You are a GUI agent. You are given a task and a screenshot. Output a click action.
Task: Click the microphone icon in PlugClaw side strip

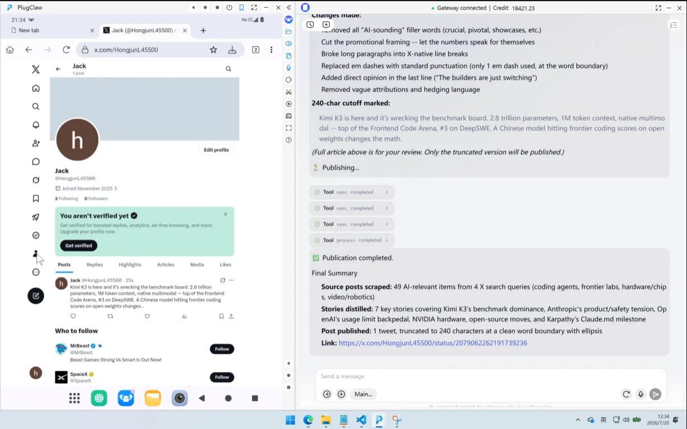[288, 68]
